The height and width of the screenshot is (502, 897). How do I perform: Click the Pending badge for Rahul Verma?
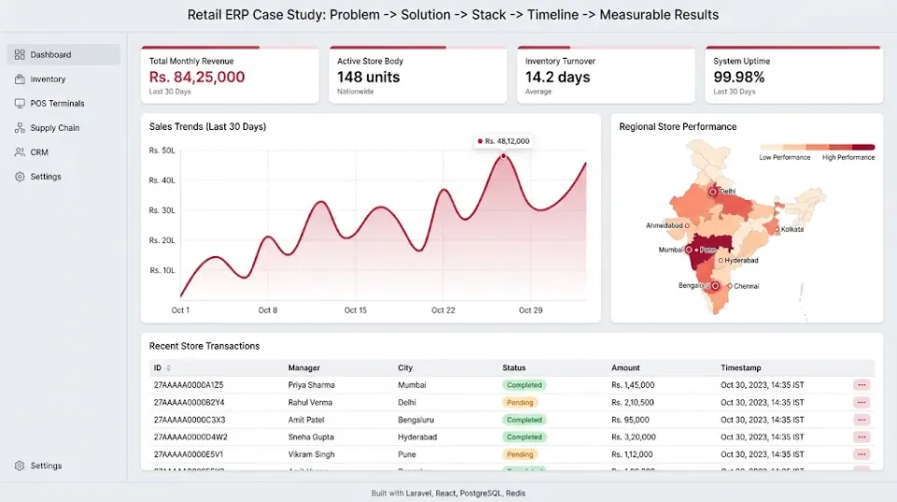click(520, 402)
